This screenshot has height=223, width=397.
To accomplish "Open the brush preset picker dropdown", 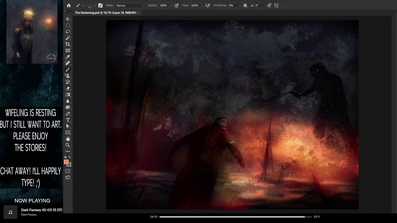I will (95, 6).
